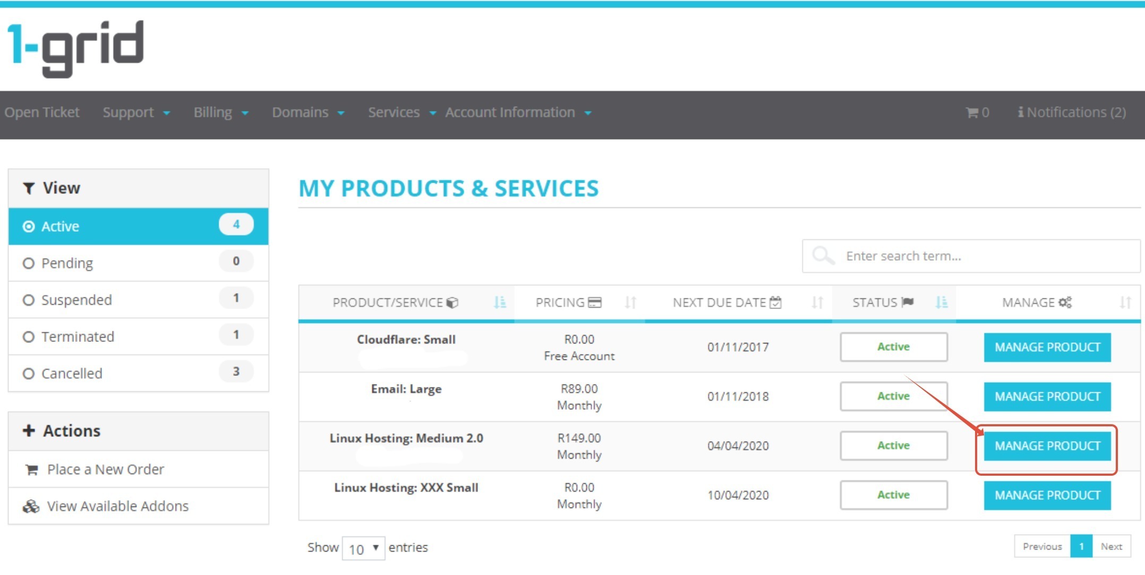The height and width of the screenshot is (575, 1145).
Task: Click the shopping cart icon in navbar
Action: click(x=972, y=113)
